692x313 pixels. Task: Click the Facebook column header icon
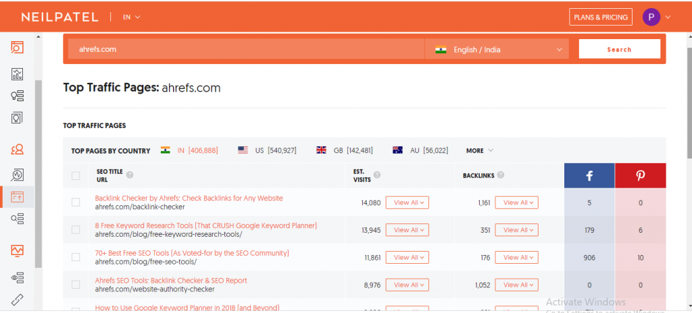tap(589, 175)
